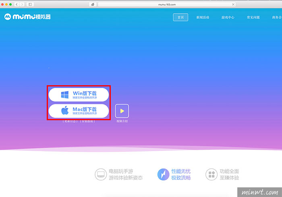The height and width of the screenshot is (197, 282).
Task: Go forward with the browser forward arrow
Action: (x=22, y=4)
